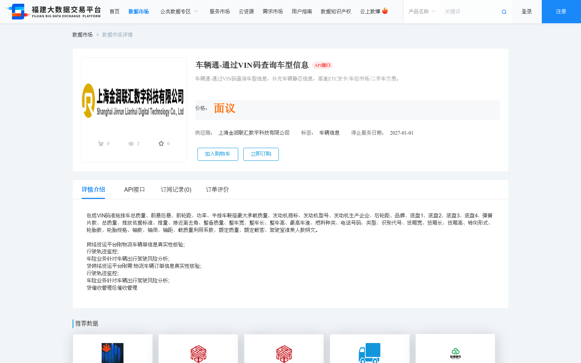Go to 首页 in the navigation bar
The image size is (581, 363).
[x=114, y=12]
